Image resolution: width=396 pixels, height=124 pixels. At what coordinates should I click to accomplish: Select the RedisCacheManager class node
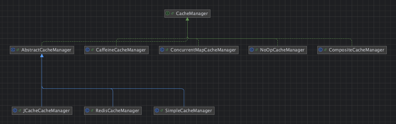coord(113,111)
